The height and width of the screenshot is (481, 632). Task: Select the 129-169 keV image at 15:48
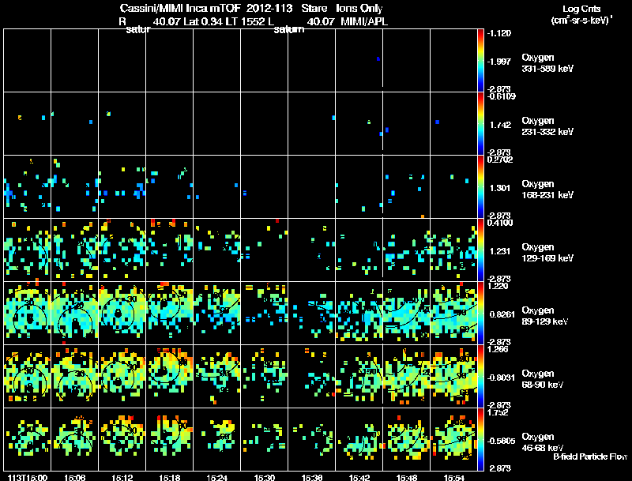click(406, 250)
